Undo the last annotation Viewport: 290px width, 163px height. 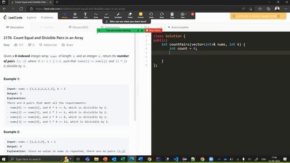(151, 15)
